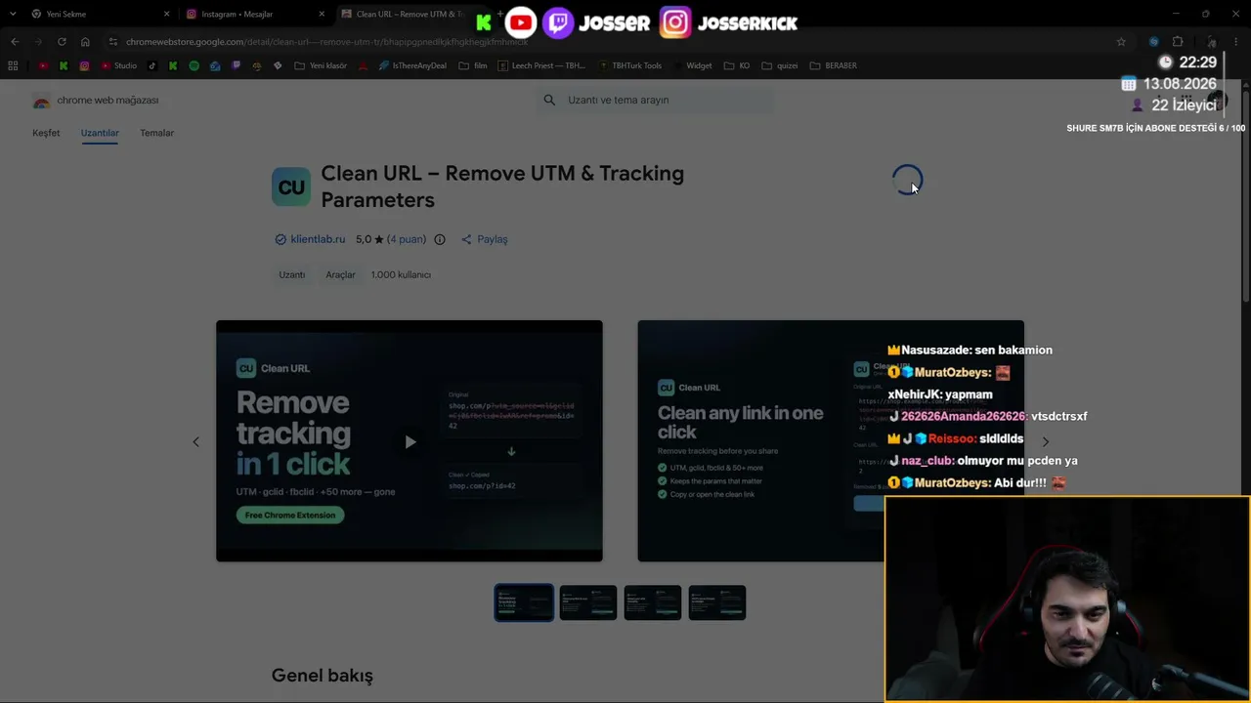Close the Yeni Sekme tab
The width and height of the screenshot is (1251, 703).
[x=166, y=14]
